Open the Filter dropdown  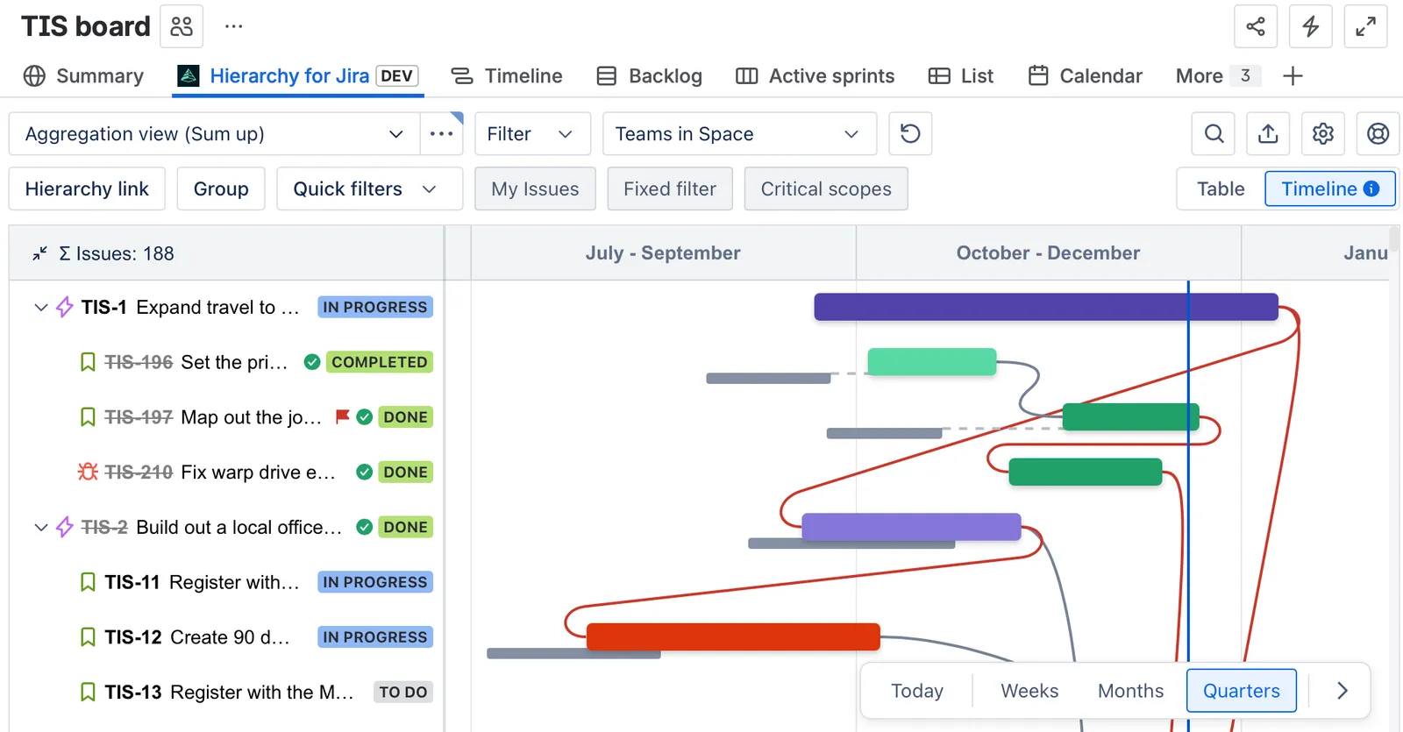532,134
